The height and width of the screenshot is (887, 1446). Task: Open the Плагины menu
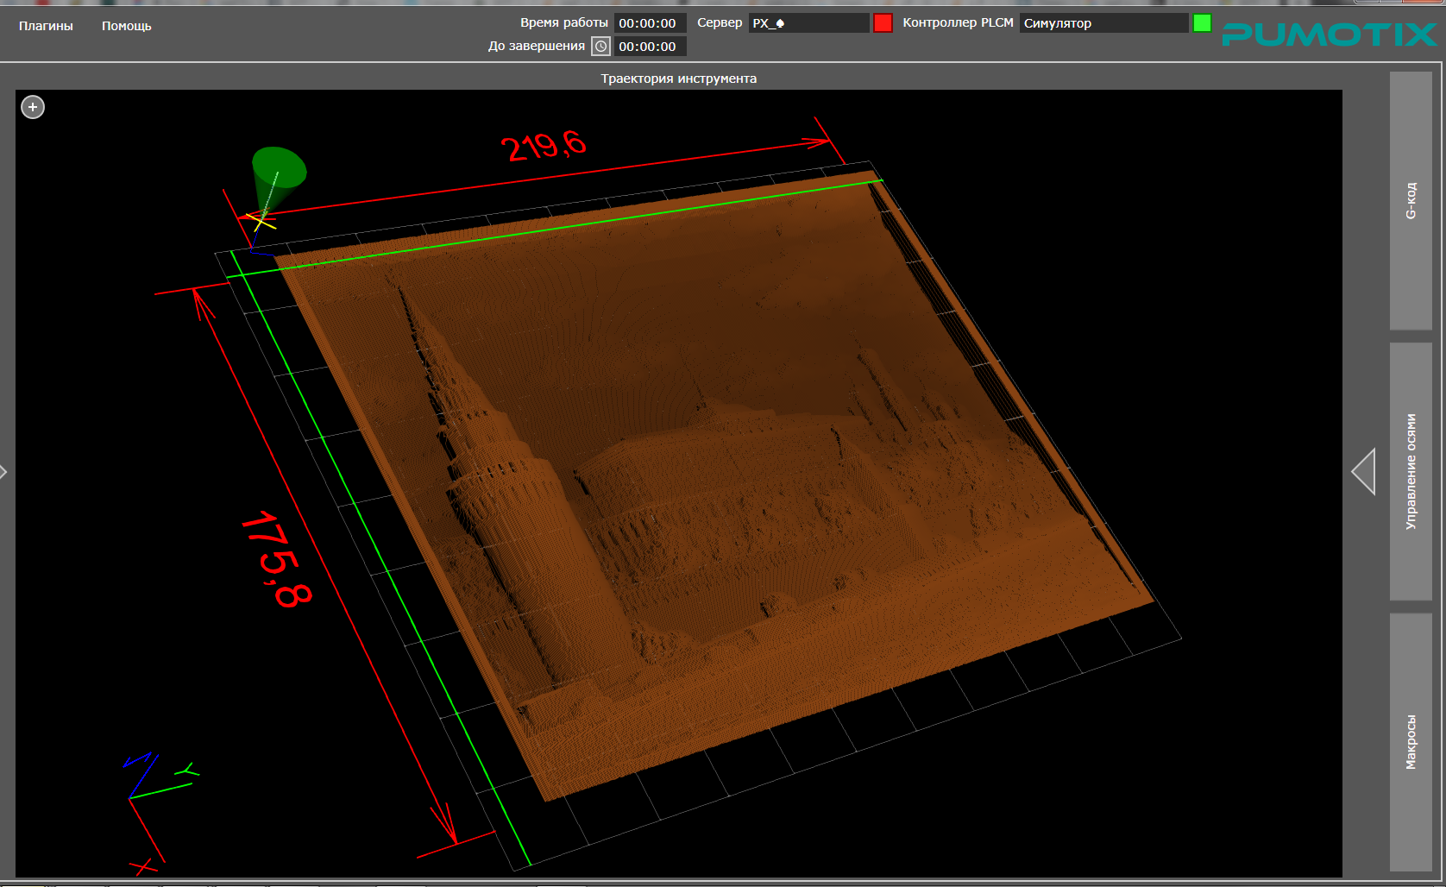[x=46, y=26]
